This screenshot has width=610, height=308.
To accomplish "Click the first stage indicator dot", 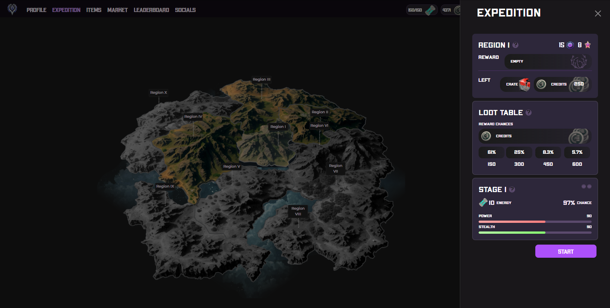I will click(584, 186).
